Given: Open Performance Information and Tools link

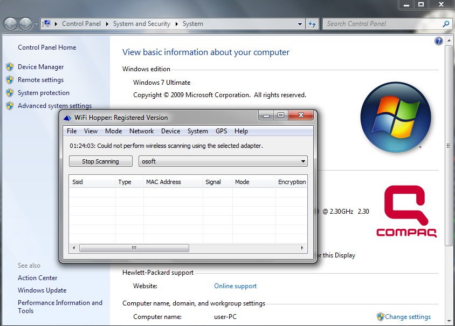Looking at the screenshot, I should click(60, 307).
